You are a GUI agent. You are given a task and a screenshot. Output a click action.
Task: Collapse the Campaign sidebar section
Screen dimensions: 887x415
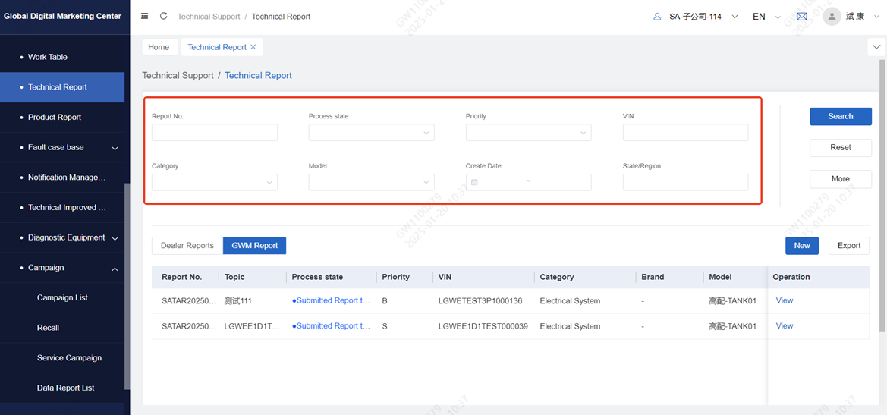115,269
